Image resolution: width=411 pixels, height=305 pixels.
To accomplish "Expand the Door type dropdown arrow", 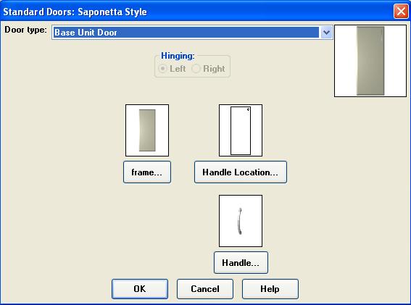I will click(x=326, y=33).
